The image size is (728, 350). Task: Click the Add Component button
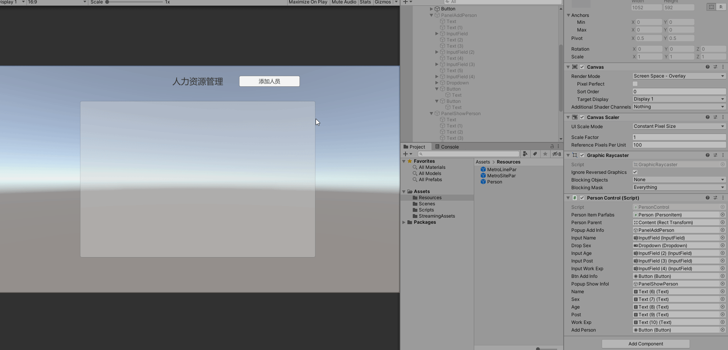[x=645, y=344]
